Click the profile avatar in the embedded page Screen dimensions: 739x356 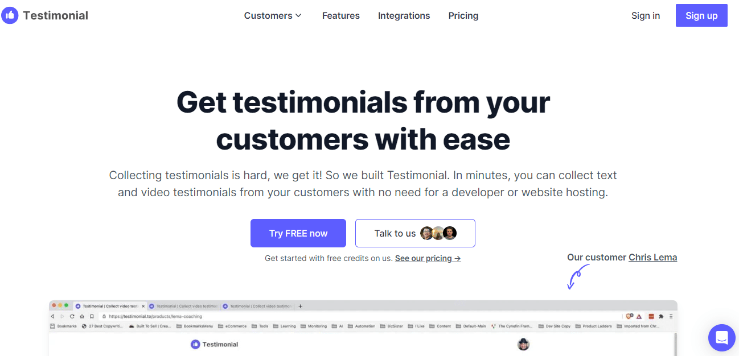coord(523,344)
